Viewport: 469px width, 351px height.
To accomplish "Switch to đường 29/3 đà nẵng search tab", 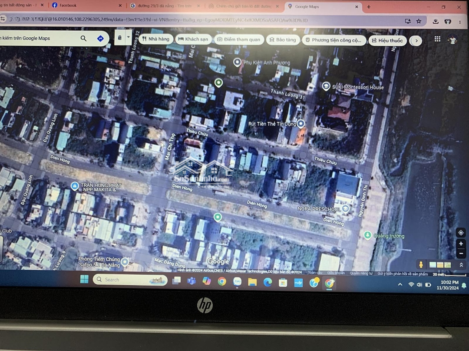I will click(165, 6).
